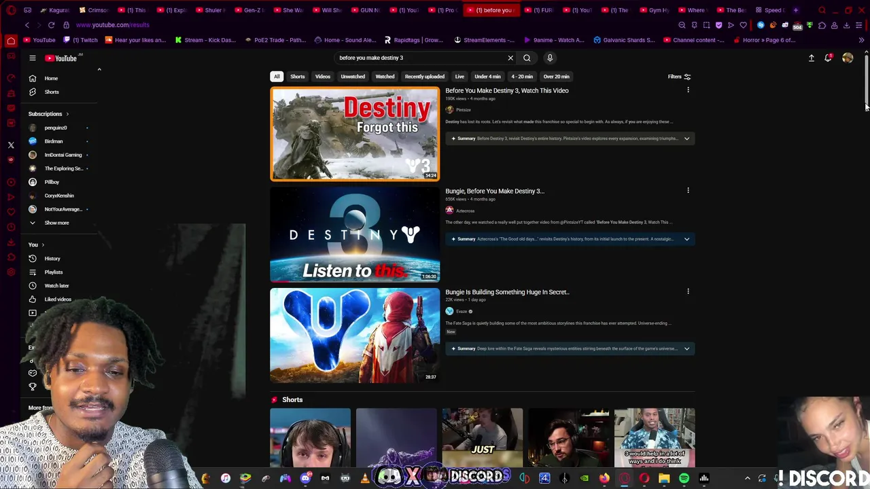Open VLC from the taskbar

[x=365, y=478]
